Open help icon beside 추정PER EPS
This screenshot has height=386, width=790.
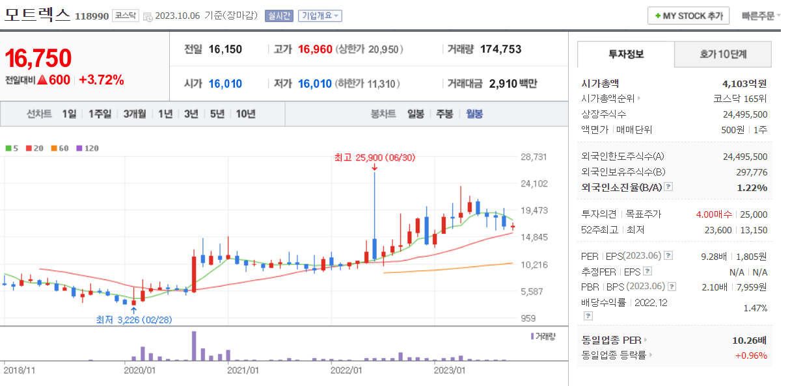[647, 272]
